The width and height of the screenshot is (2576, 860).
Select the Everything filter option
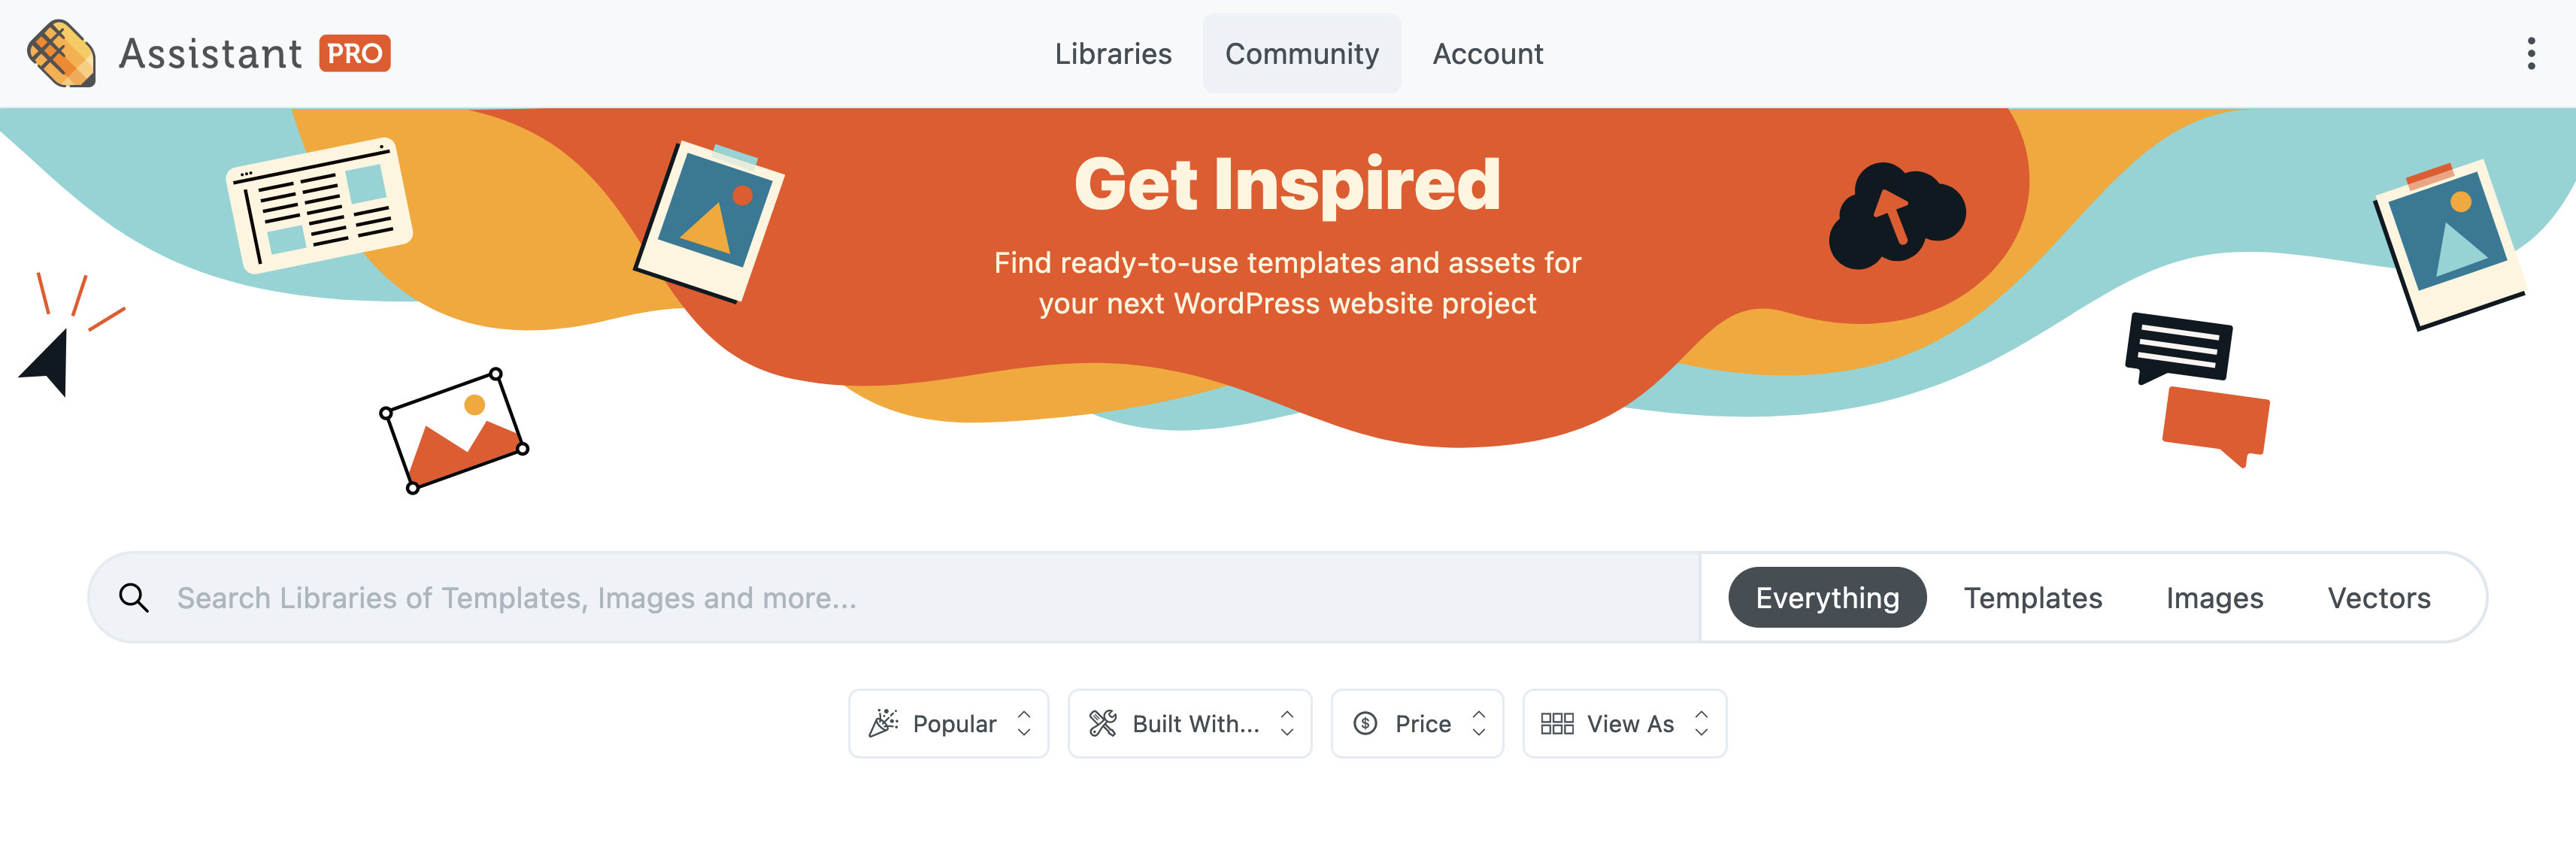click(x=1827, y=597)
